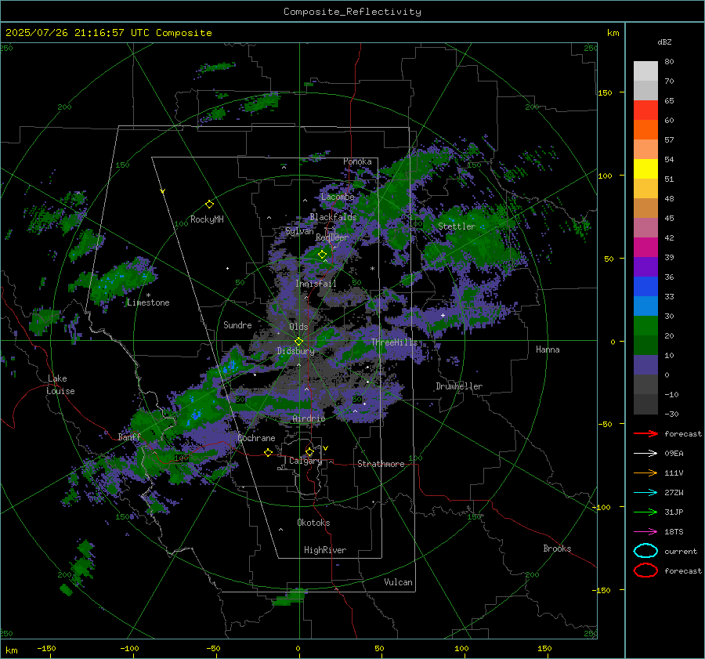The width and height of the screenshot is (705, 659).
Task: Click the Drumheller label
Action: coord(459,386)
